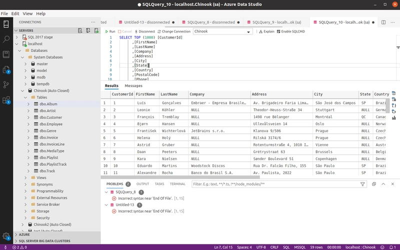Select the dbo.Album table row
The height and width of the screenshot is (250, 400).
57,104
